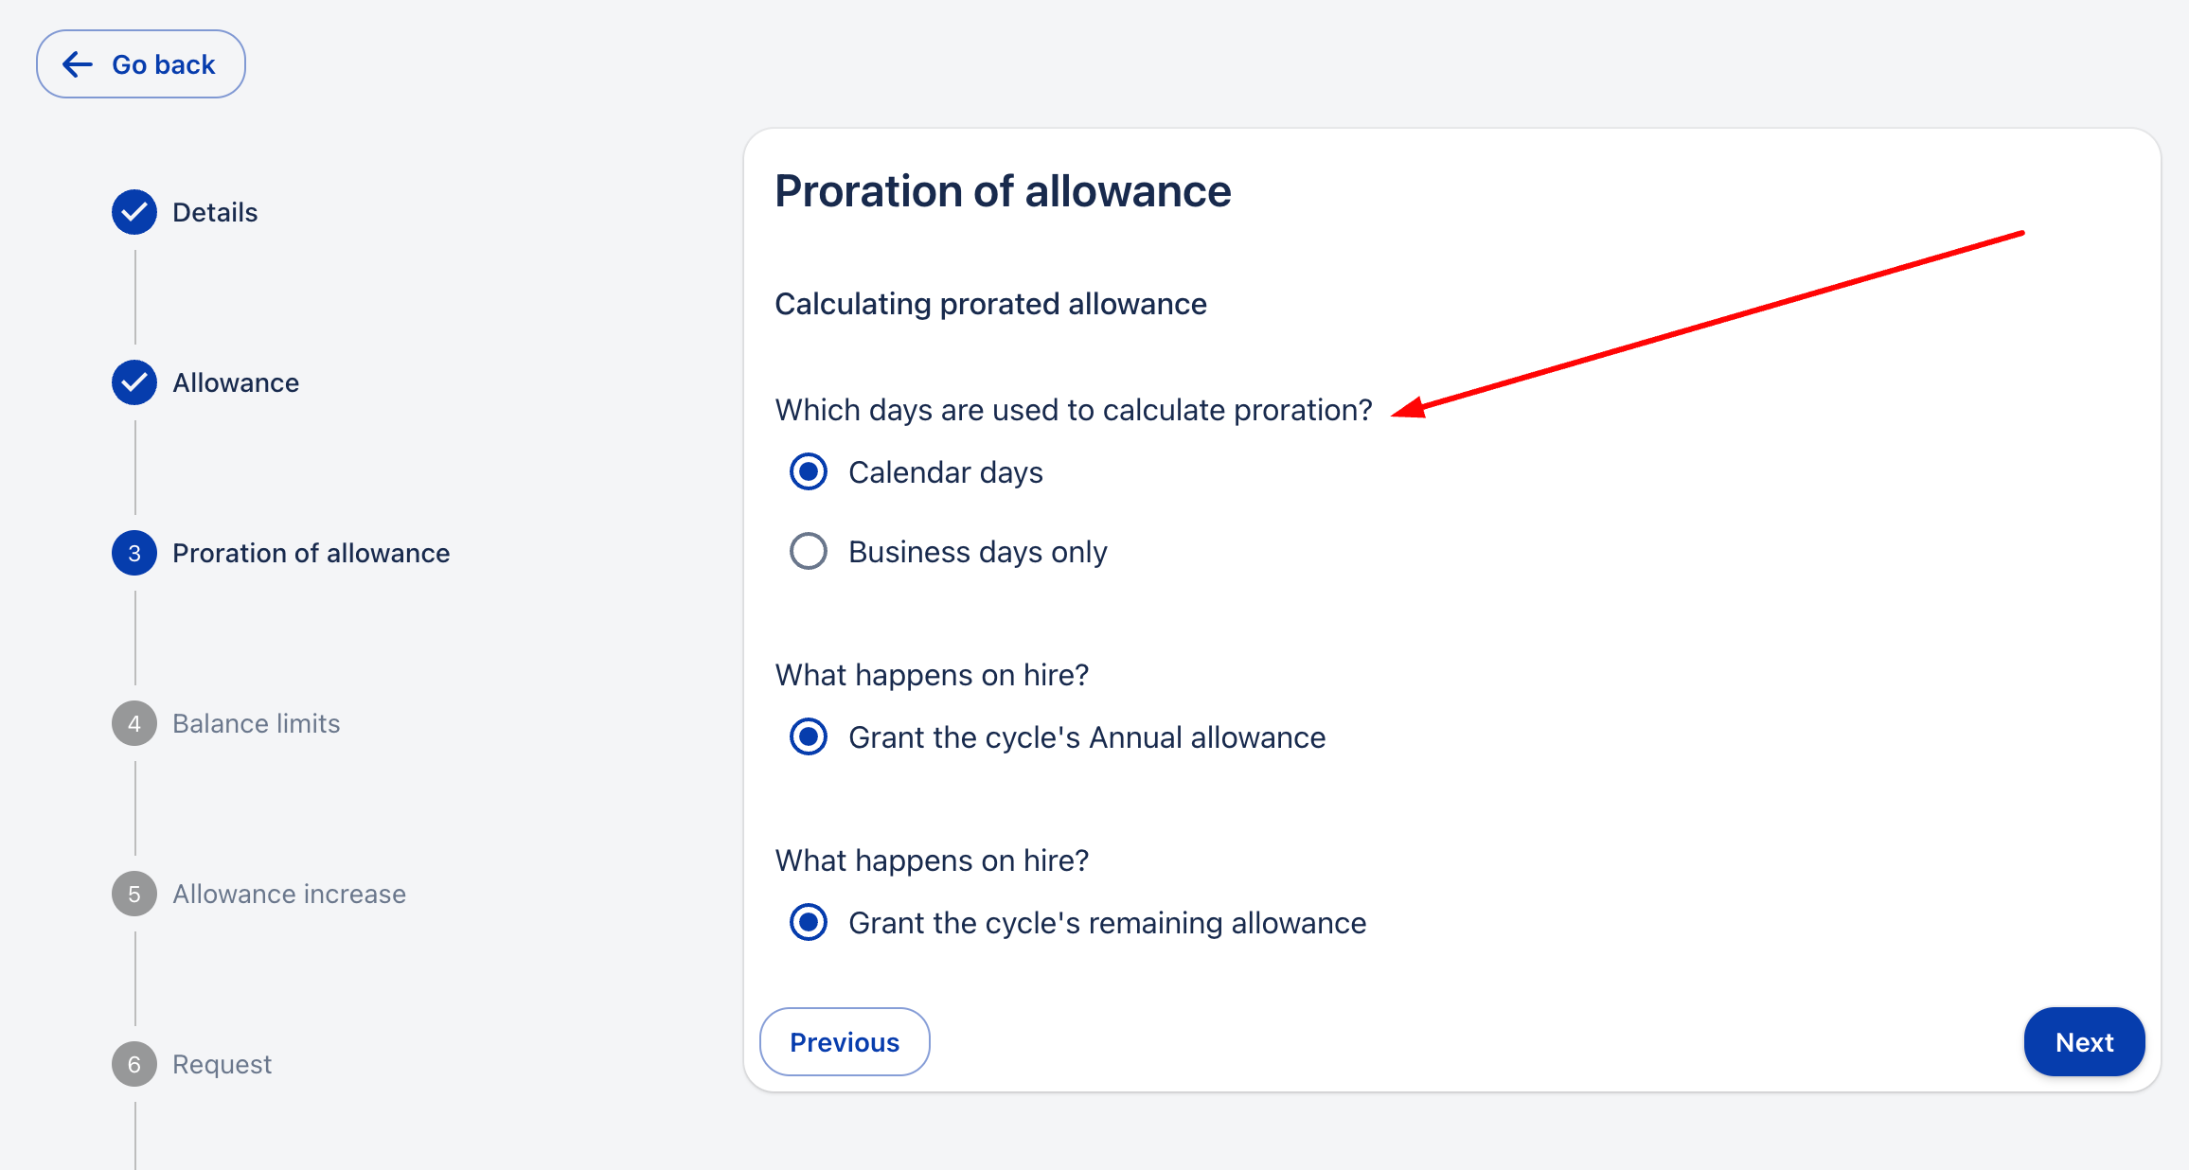Click the step 3 number circle
This screenshot has height=1170, width=2189.
[x=134, y=553]
